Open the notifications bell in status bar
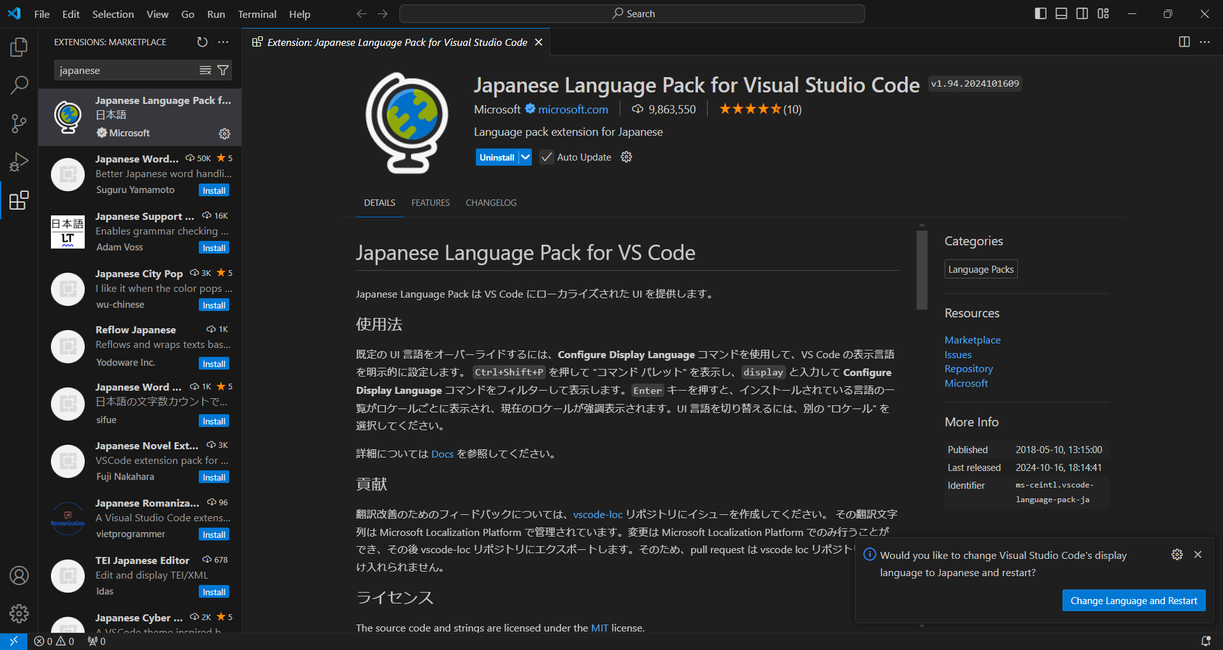 (x=1205, y=641)
